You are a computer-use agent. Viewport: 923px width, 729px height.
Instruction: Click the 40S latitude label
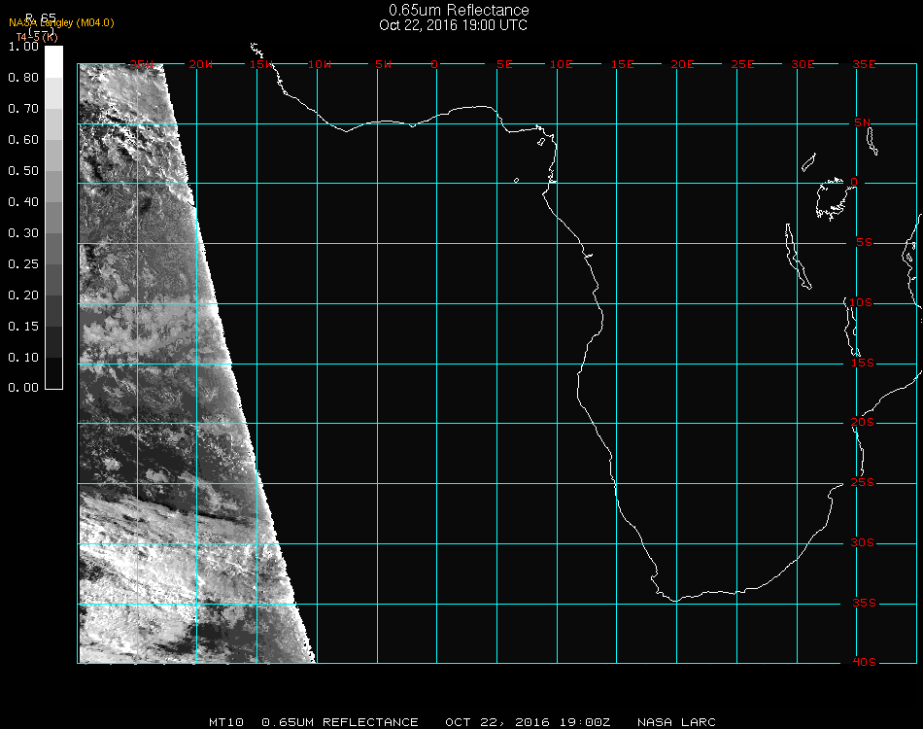point(864,663)
